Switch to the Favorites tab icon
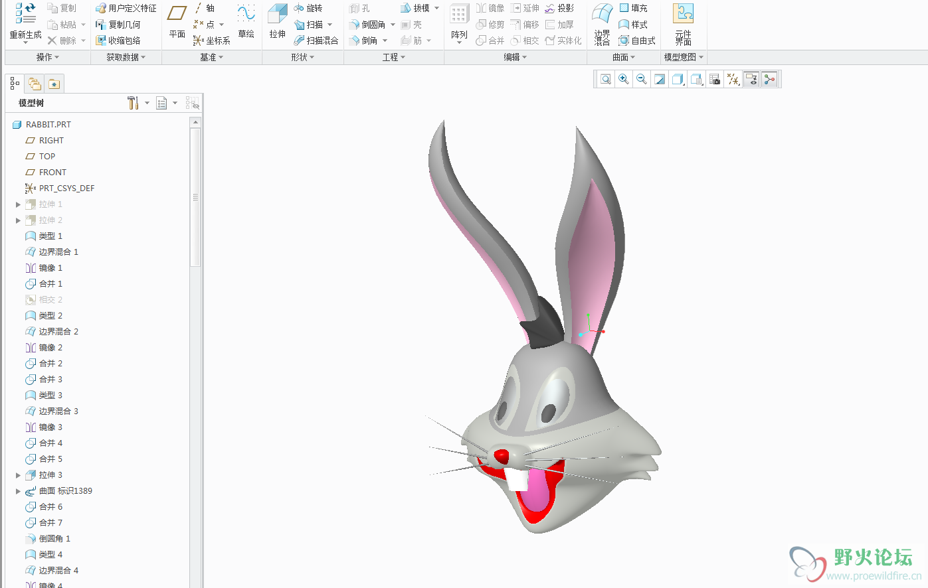This screenshot has width=928, height=588. coord(54,84)
